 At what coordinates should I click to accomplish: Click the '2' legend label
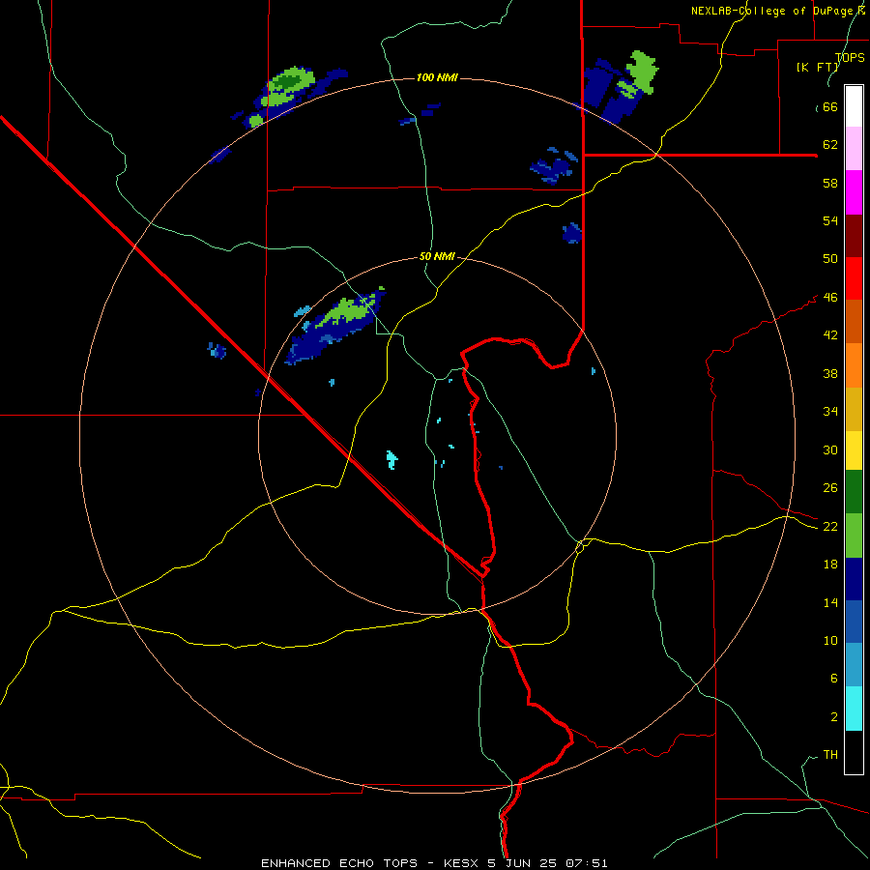pyautogui.click(x=833, y=717)
